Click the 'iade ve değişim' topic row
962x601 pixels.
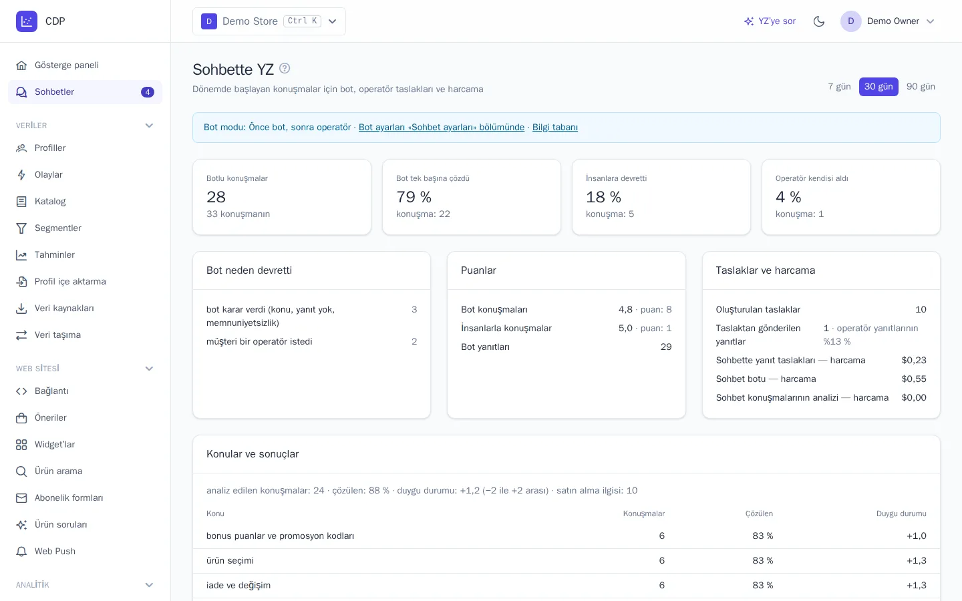point(567,586)
